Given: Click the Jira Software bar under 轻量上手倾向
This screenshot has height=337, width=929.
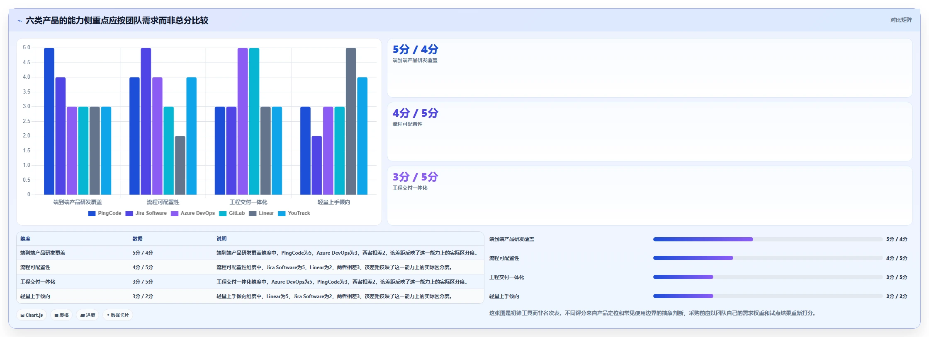Looking at the screenshot, I should click(317, 165).
